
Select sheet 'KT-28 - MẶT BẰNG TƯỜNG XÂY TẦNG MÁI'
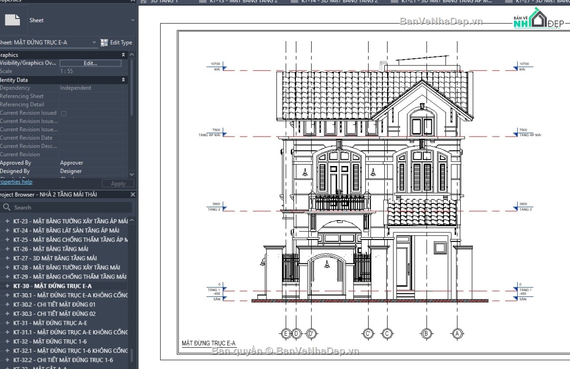pyautogui.click(x=66, y=268)
